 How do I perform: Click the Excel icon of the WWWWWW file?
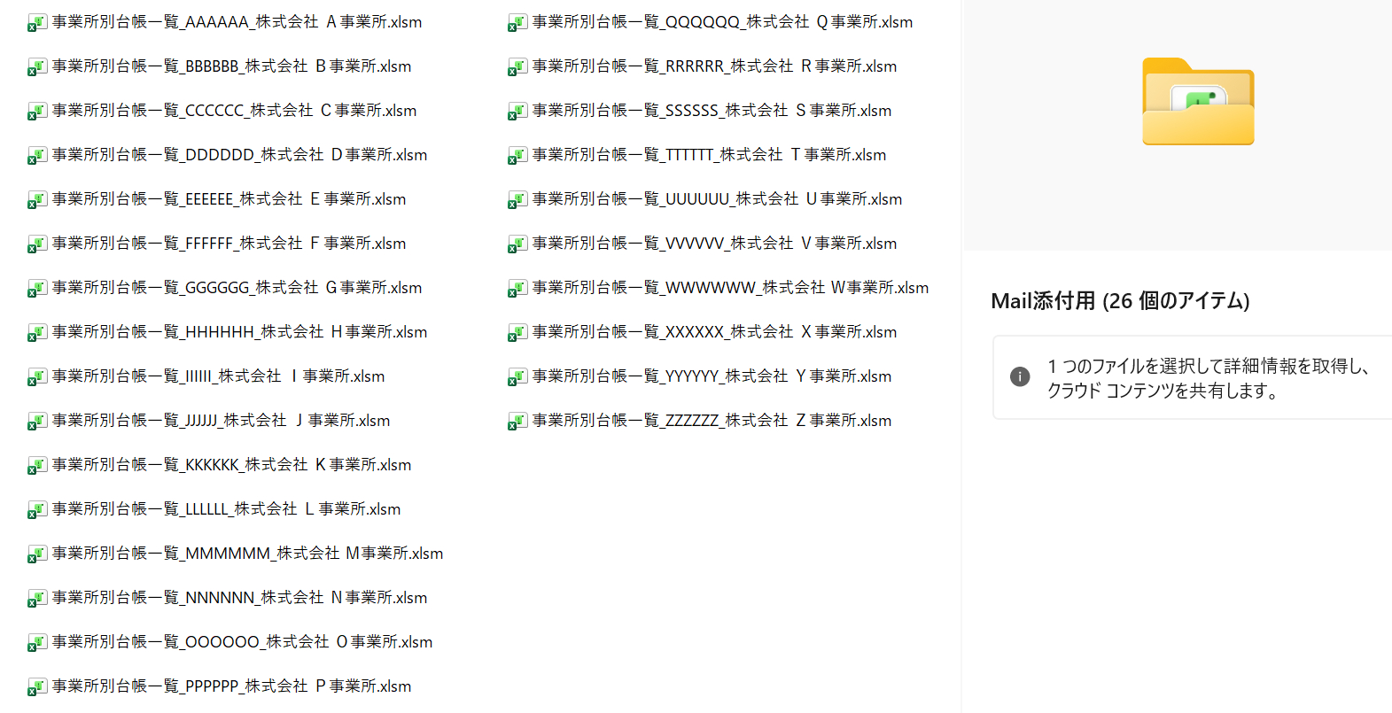(x=517, y=288)
